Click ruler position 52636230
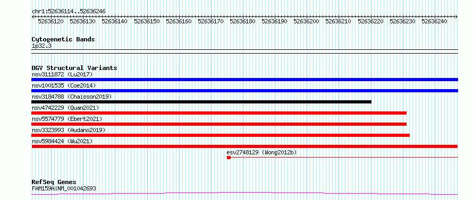This screenshot has width=473, height=200. click(403, 21)
